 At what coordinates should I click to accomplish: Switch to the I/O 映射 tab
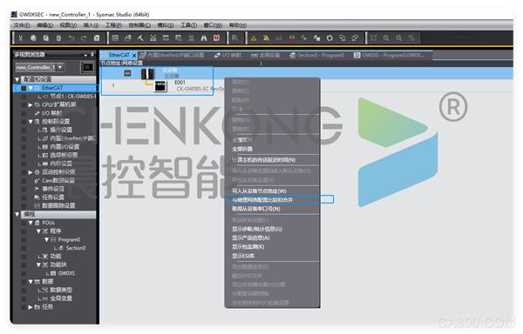tap(228, 55)
